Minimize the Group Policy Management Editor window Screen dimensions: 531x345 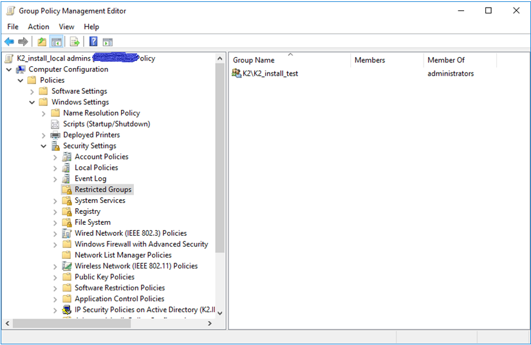[x=461, y=10]
